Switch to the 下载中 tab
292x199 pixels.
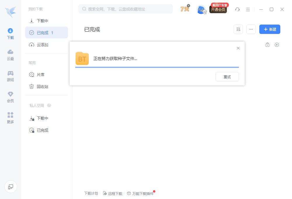(x=43, y=21)
